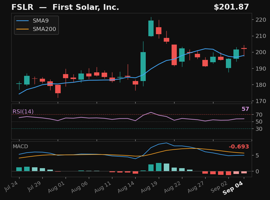
Task: Click the Sep 02 date label
Action: pyautogui.click(x=219, y=187)
